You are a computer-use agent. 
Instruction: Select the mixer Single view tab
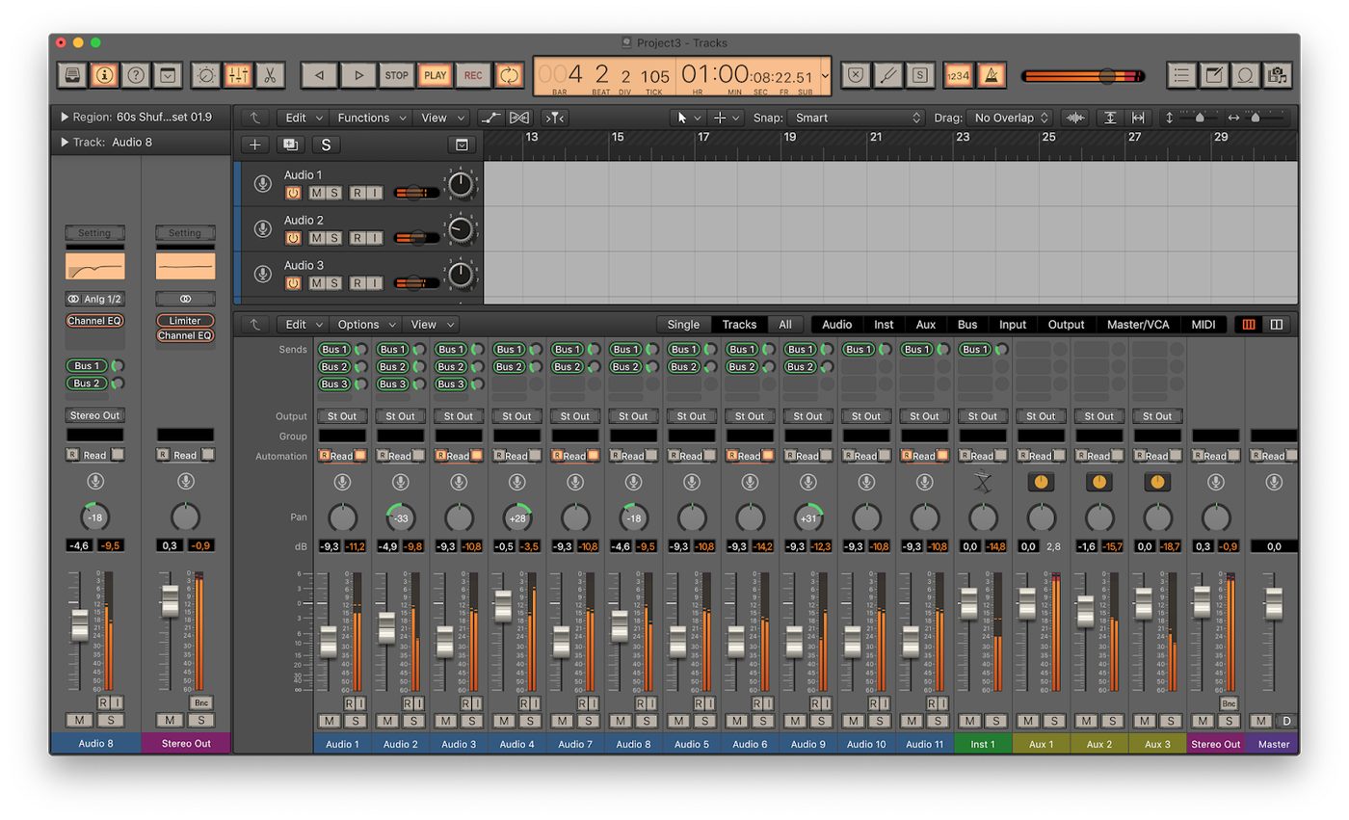coord(683,325)
